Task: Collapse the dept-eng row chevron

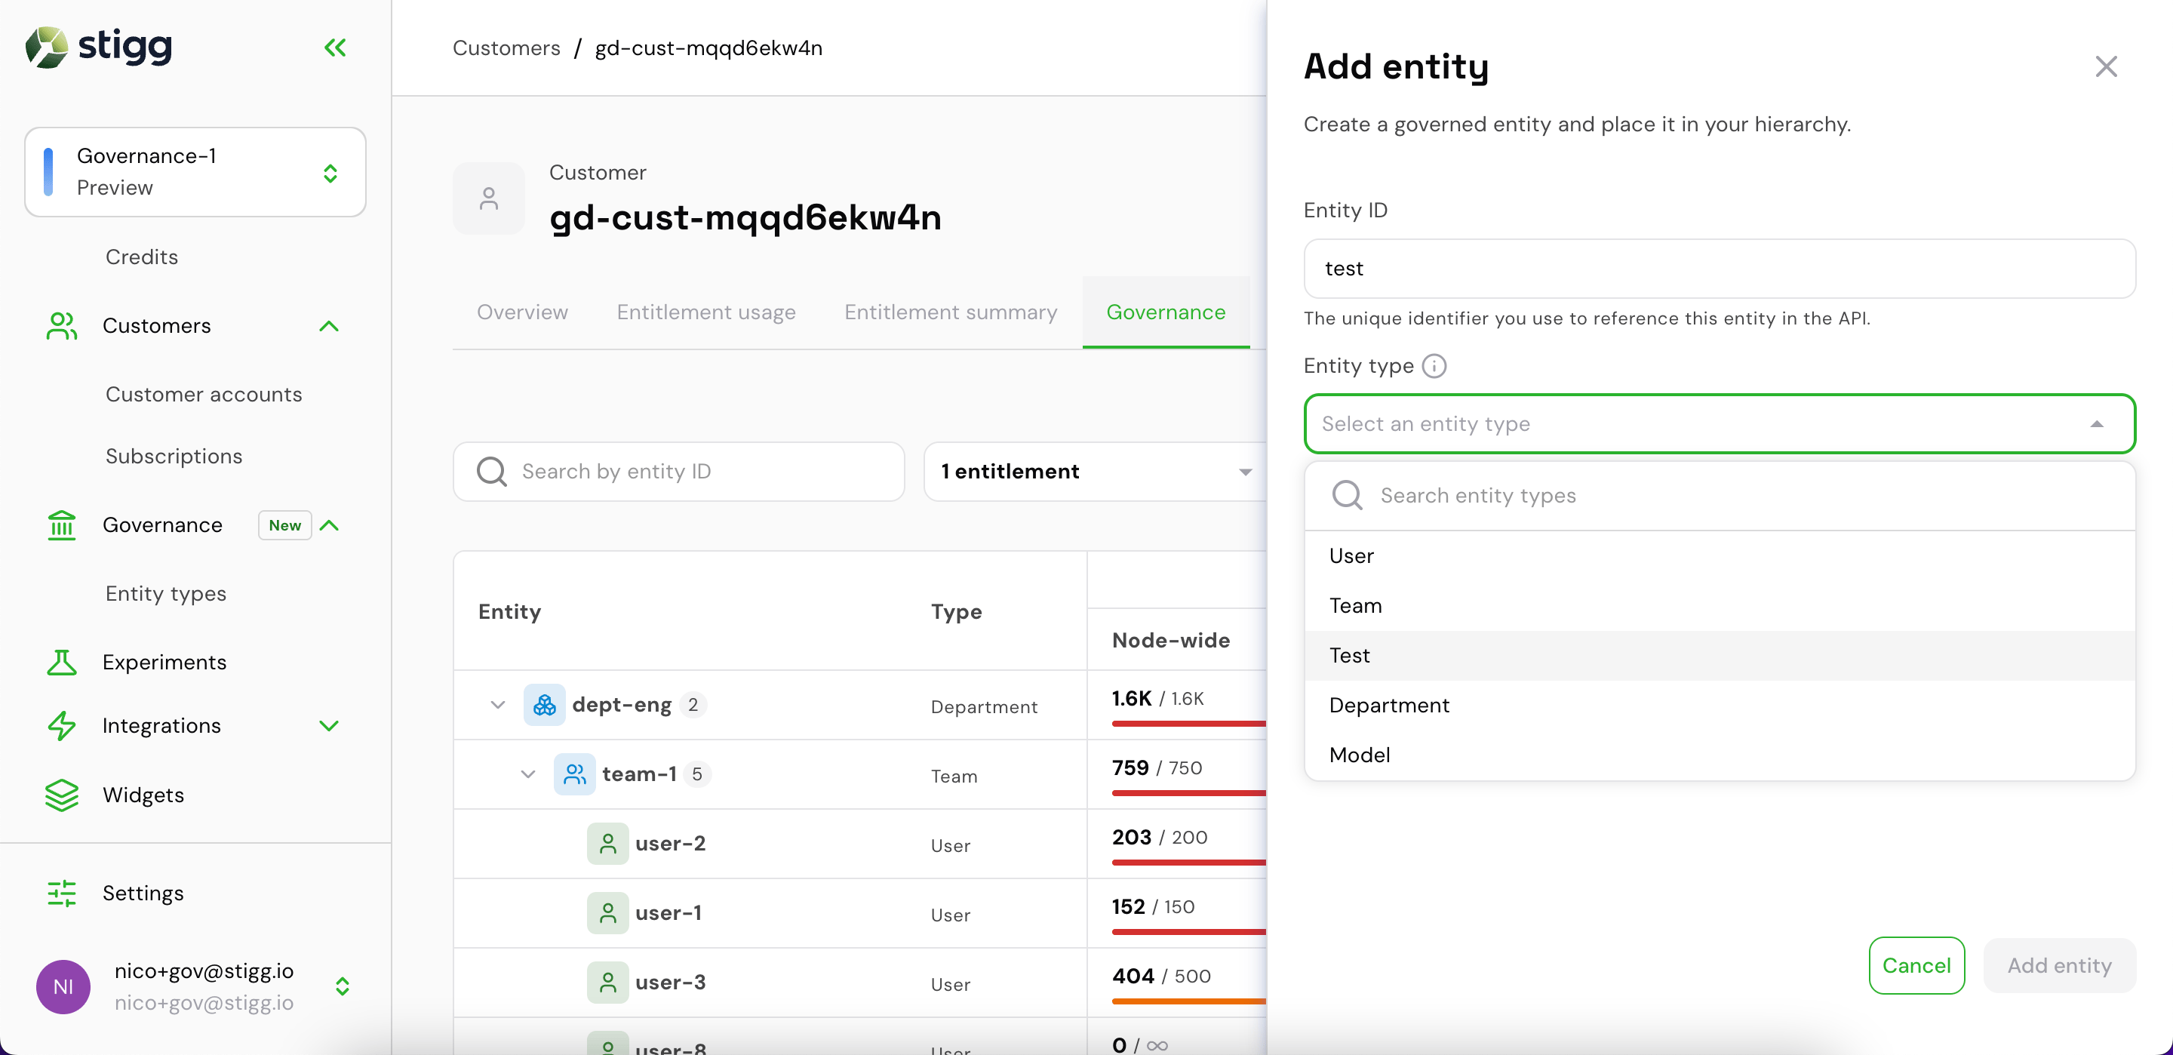Action: [498, 705]
